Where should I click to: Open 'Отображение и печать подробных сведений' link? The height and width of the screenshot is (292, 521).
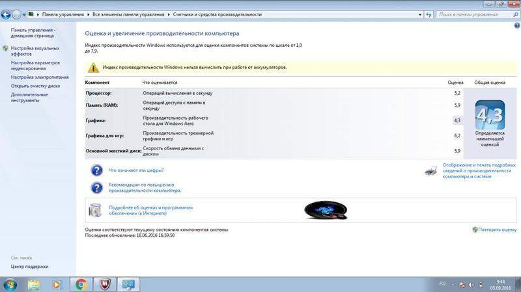479,170
